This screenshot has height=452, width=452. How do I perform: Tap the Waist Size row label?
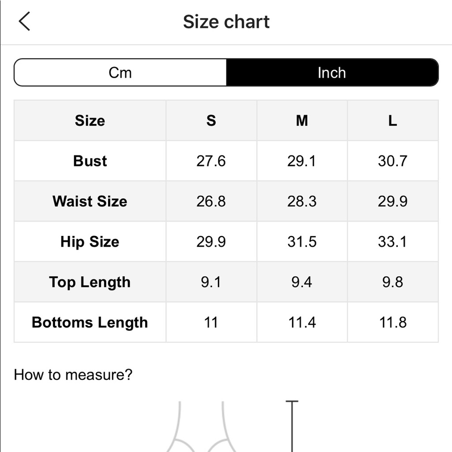pos(90,201)
